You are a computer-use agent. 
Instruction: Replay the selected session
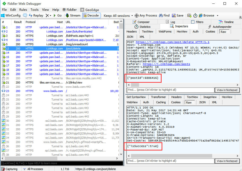pyautogui.click(x=36, y=15)
